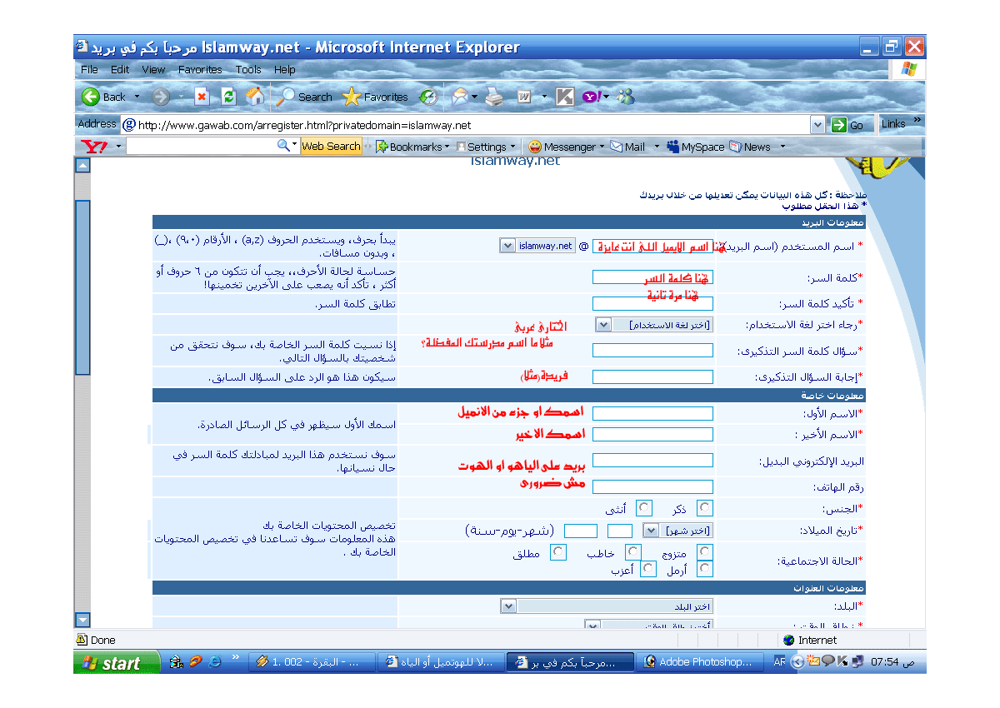Viewport: 1000px width, 708px height.
Task: Click the Windows start button
Action: (117, 663)
